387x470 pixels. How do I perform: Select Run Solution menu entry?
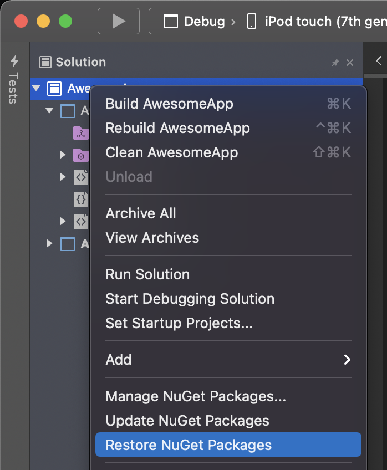(x=228, y=274)
